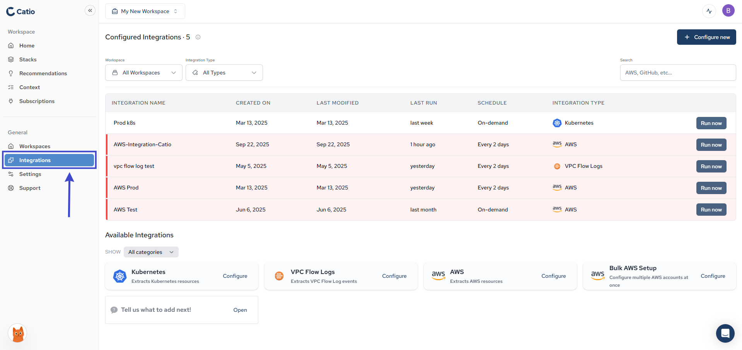The image size is (742, 350).
Task: Click the Stacks icon
Action: point(11,59)
